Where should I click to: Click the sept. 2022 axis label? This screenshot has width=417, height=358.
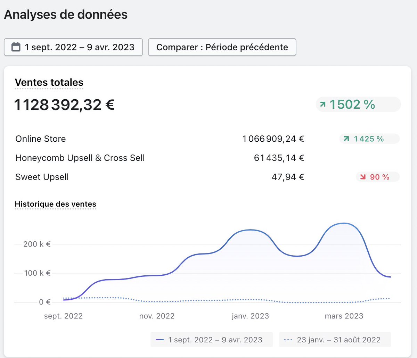coord(63,316)
